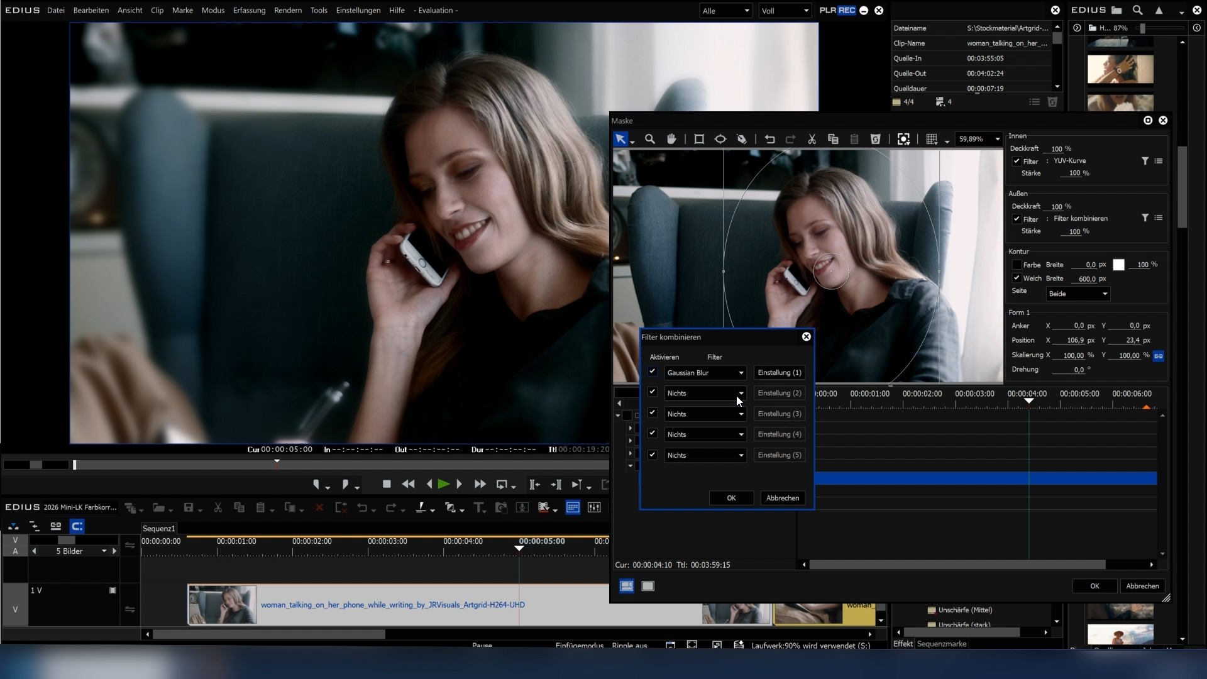Expand the 59,89% zoom level dropdown

(x=997, y=139)
